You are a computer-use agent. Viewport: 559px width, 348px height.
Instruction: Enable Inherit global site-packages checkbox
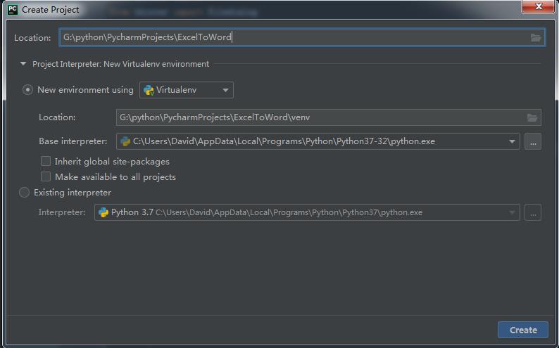tap(46, 161)
